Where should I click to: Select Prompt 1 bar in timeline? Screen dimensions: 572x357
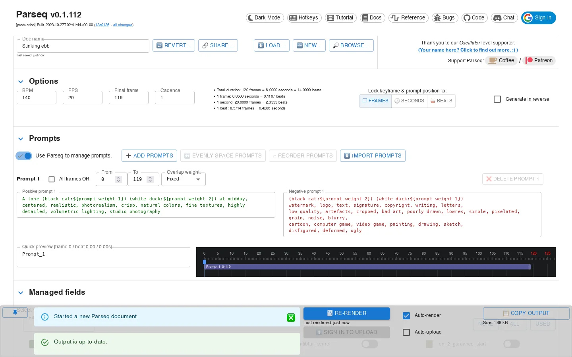(368, 267)
